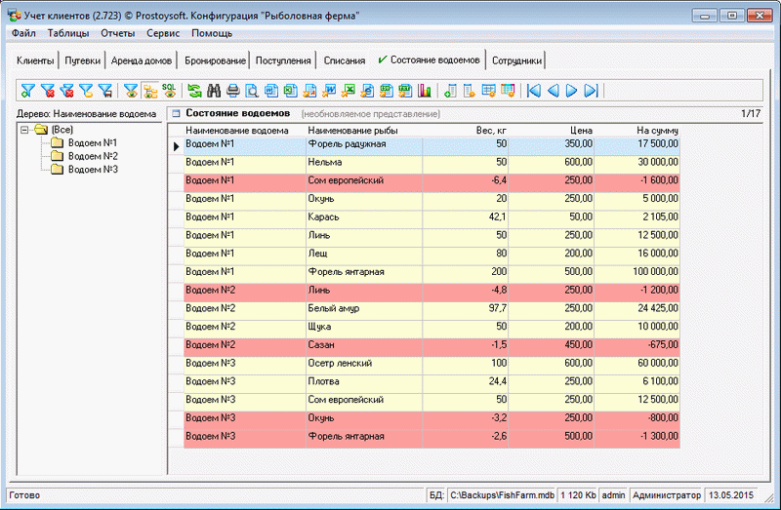Open the Сервис menu
Viewport: 781px width, 510px height.
[162, 33]
